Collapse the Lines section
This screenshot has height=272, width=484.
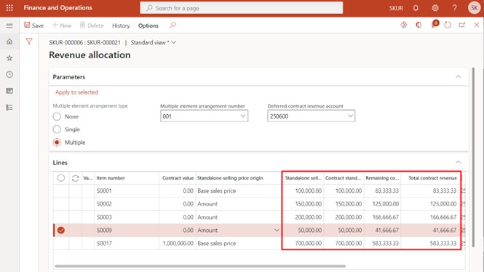click(458, 162)
